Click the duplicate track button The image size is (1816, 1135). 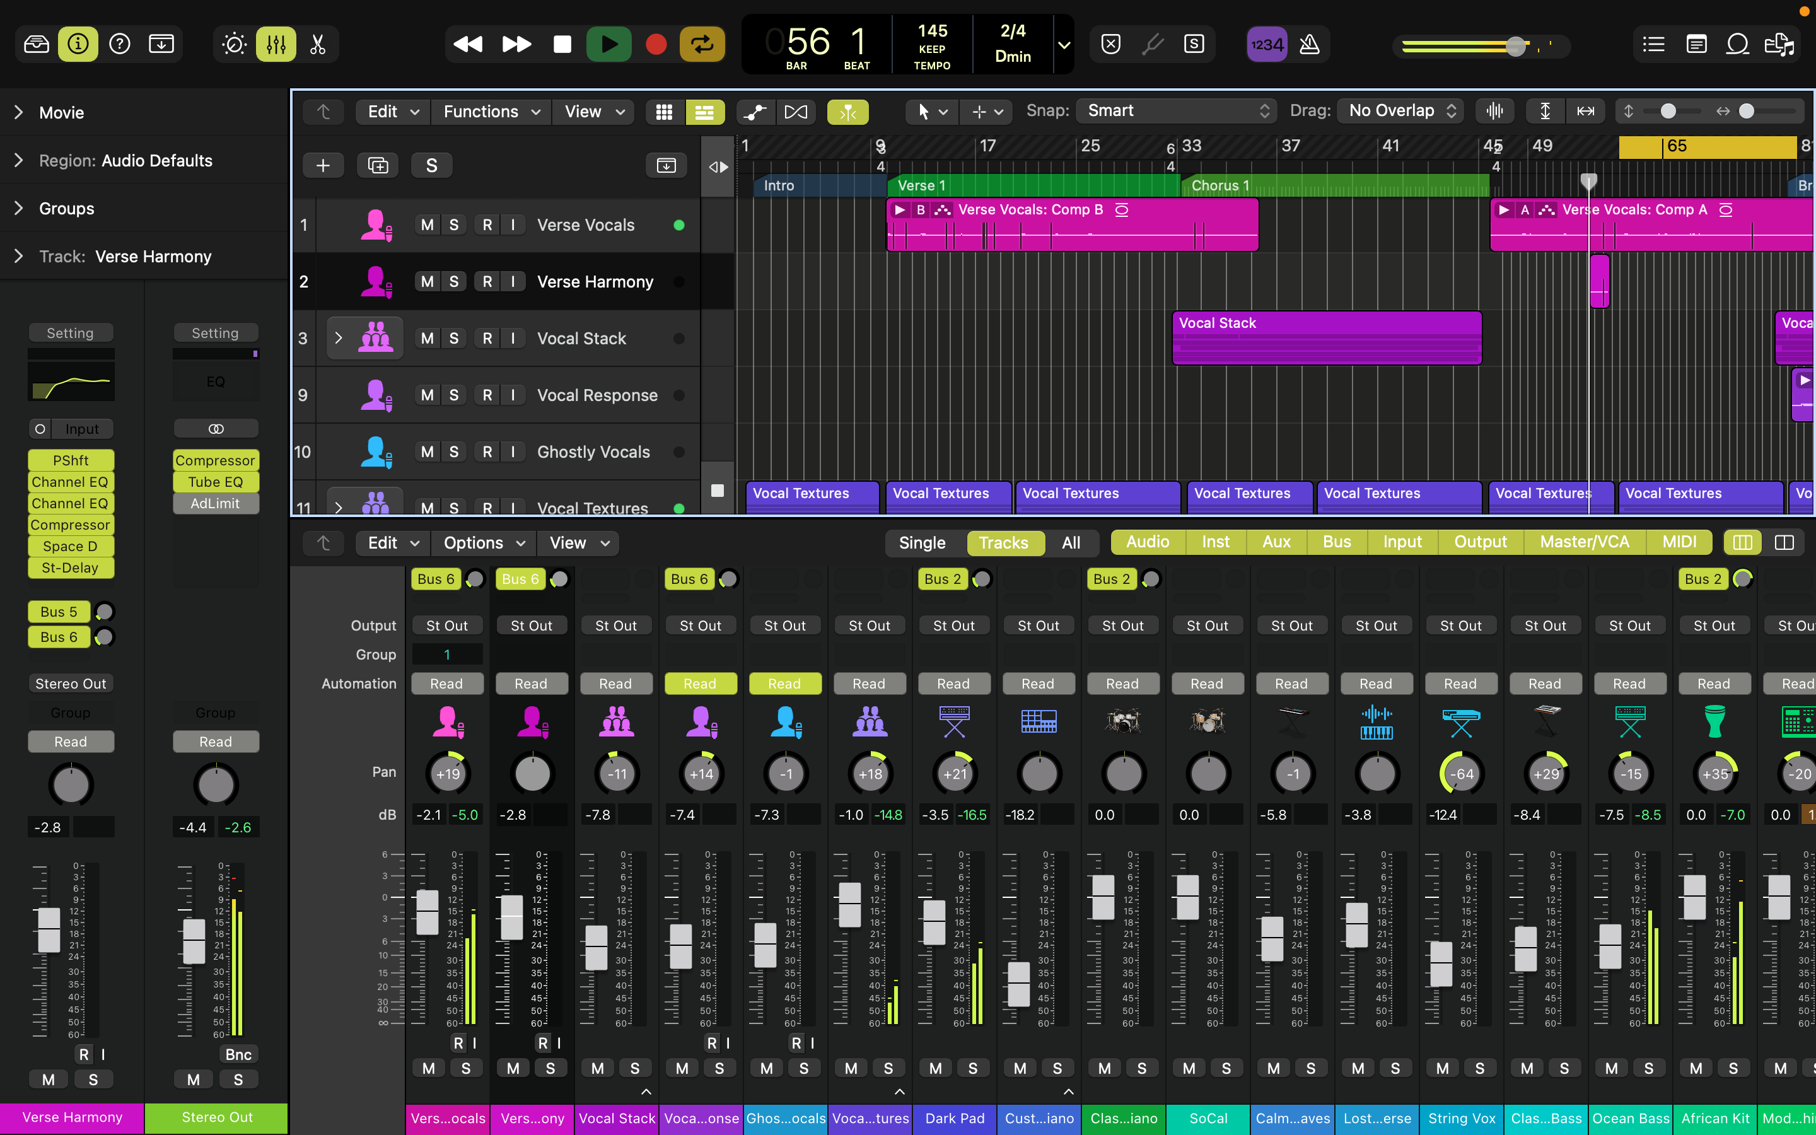point(378,165)
